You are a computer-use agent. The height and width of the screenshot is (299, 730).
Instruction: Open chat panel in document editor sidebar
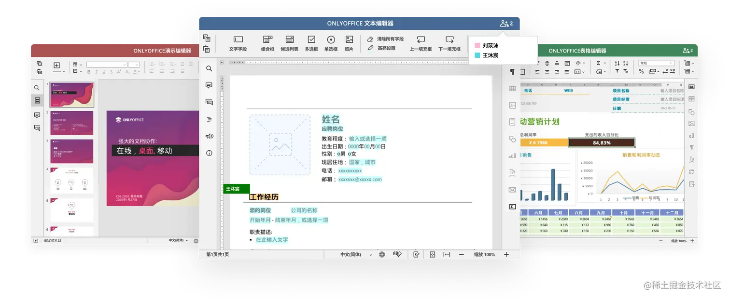point(209,102)
